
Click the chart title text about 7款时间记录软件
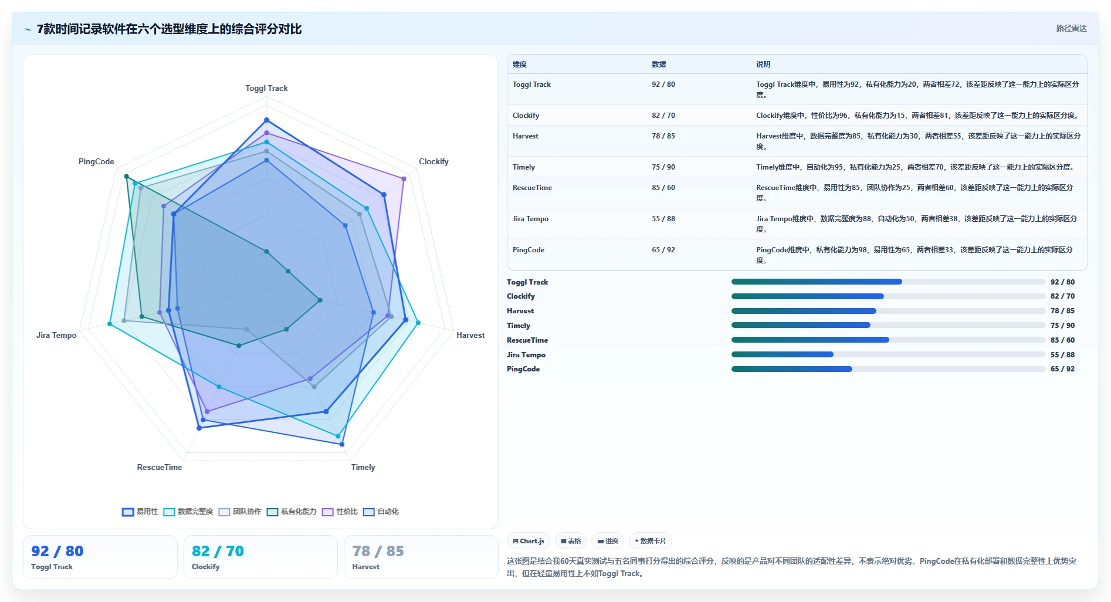pos(170,29)
